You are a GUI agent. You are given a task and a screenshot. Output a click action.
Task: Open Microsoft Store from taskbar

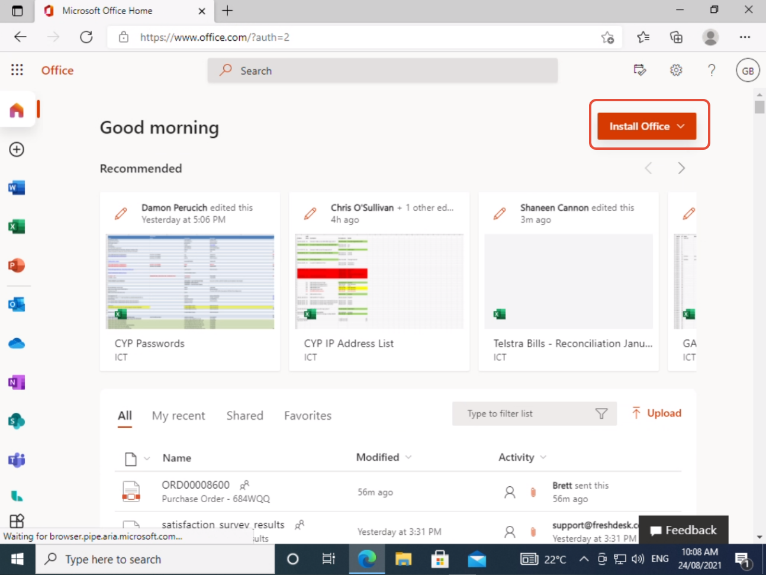(439, 559)
